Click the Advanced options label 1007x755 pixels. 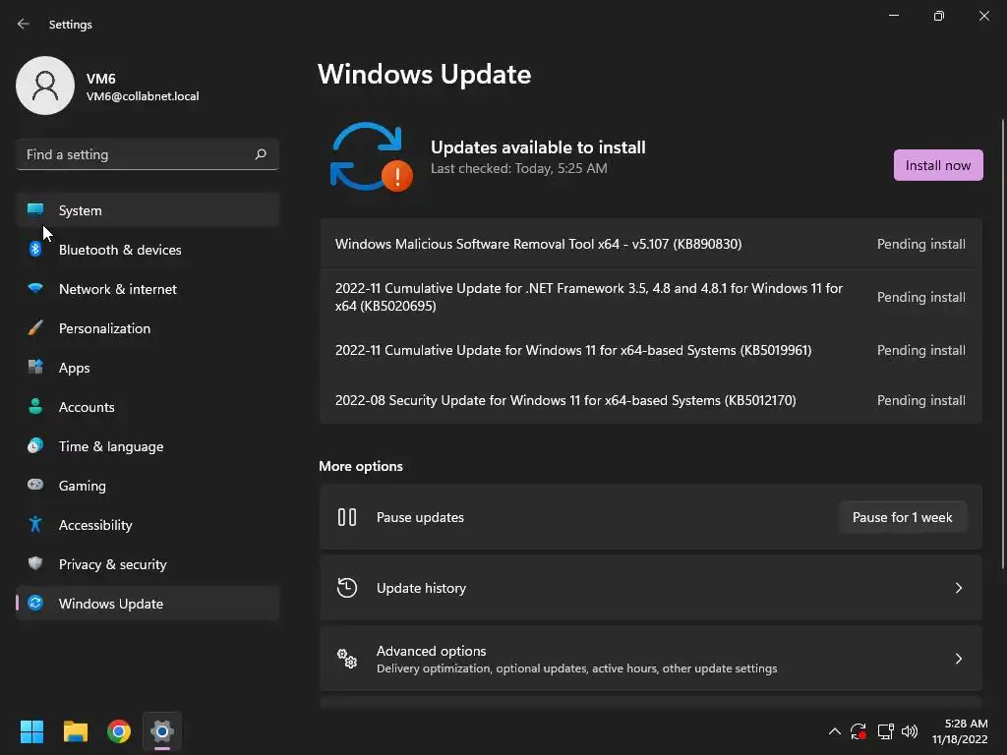431,651
